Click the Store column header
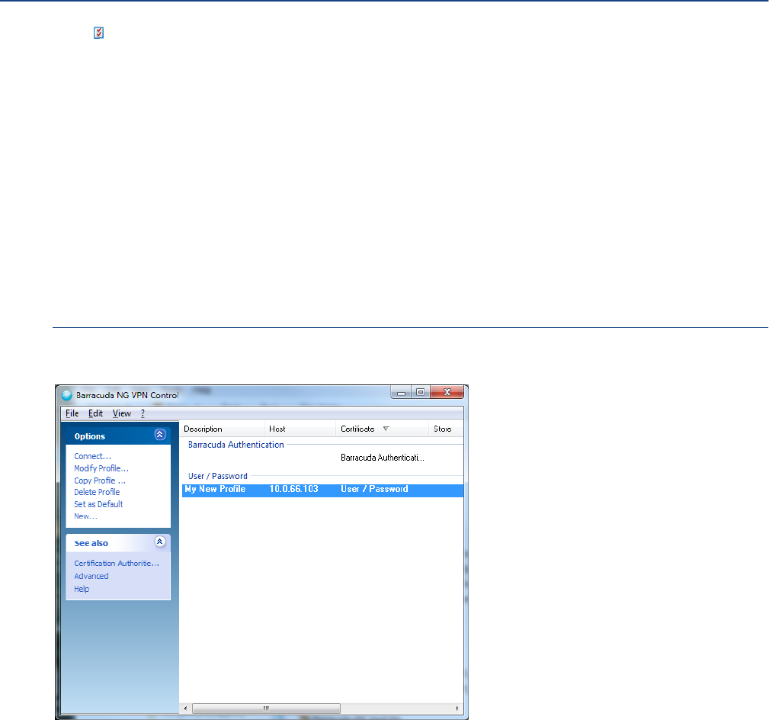The height and width of the screenshot is (720, 769). click(446, 429)
